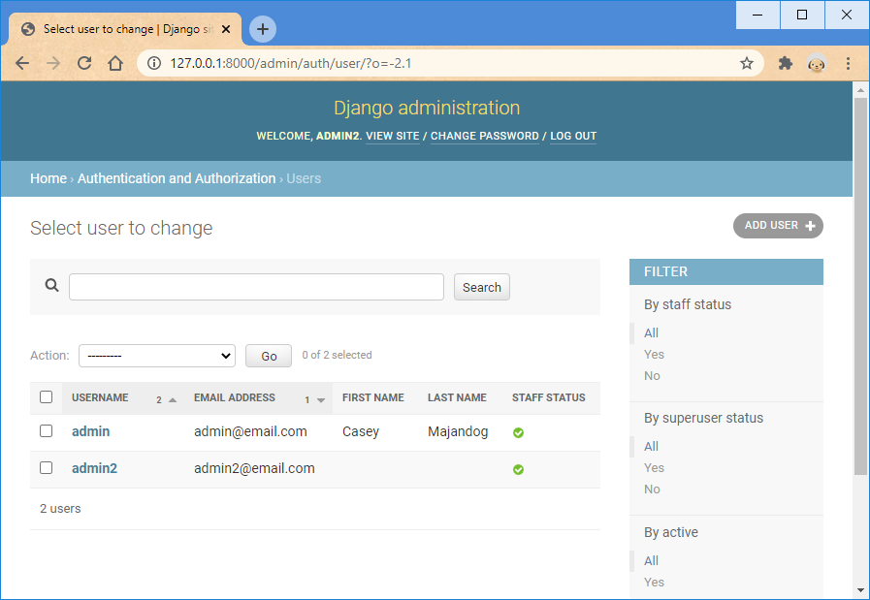Open the ADD USER button with plus icon

coord(777,225)
